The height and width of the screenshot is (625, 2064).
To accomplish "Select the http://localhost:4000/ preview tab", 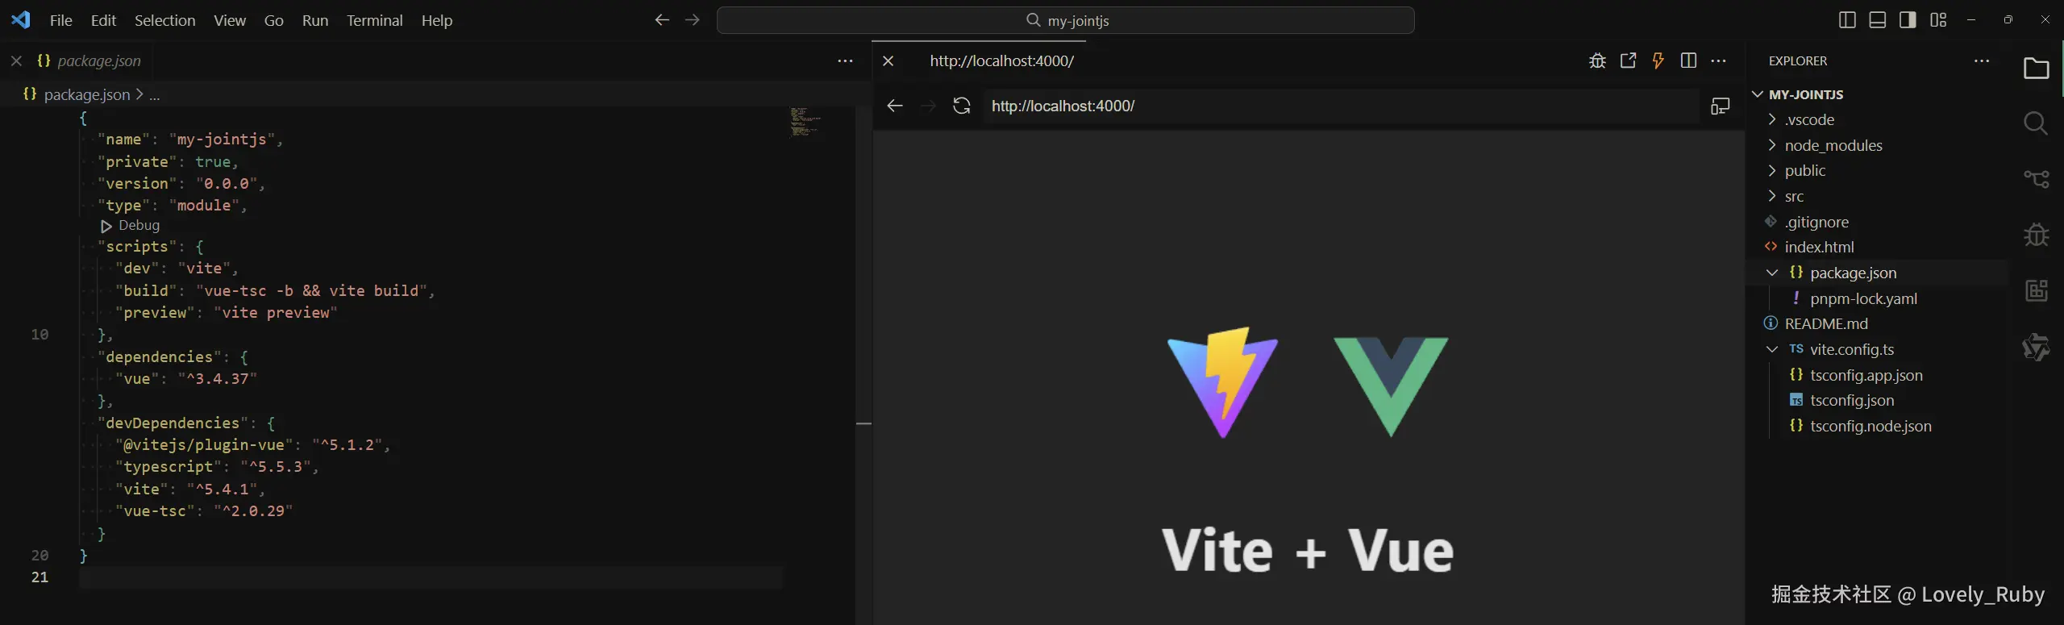I will [x=1001, y=60].
